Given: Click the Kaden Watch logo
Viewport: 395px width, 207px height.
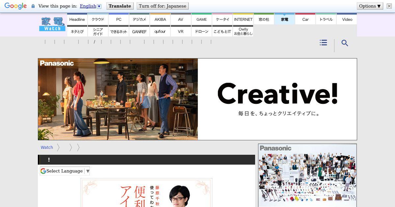Looking at the screenshot, I should [x=52, y=24].
